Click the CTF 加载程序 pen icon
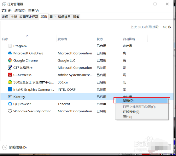The height and width of the screenshot is (156, 176). click(10, 67)
